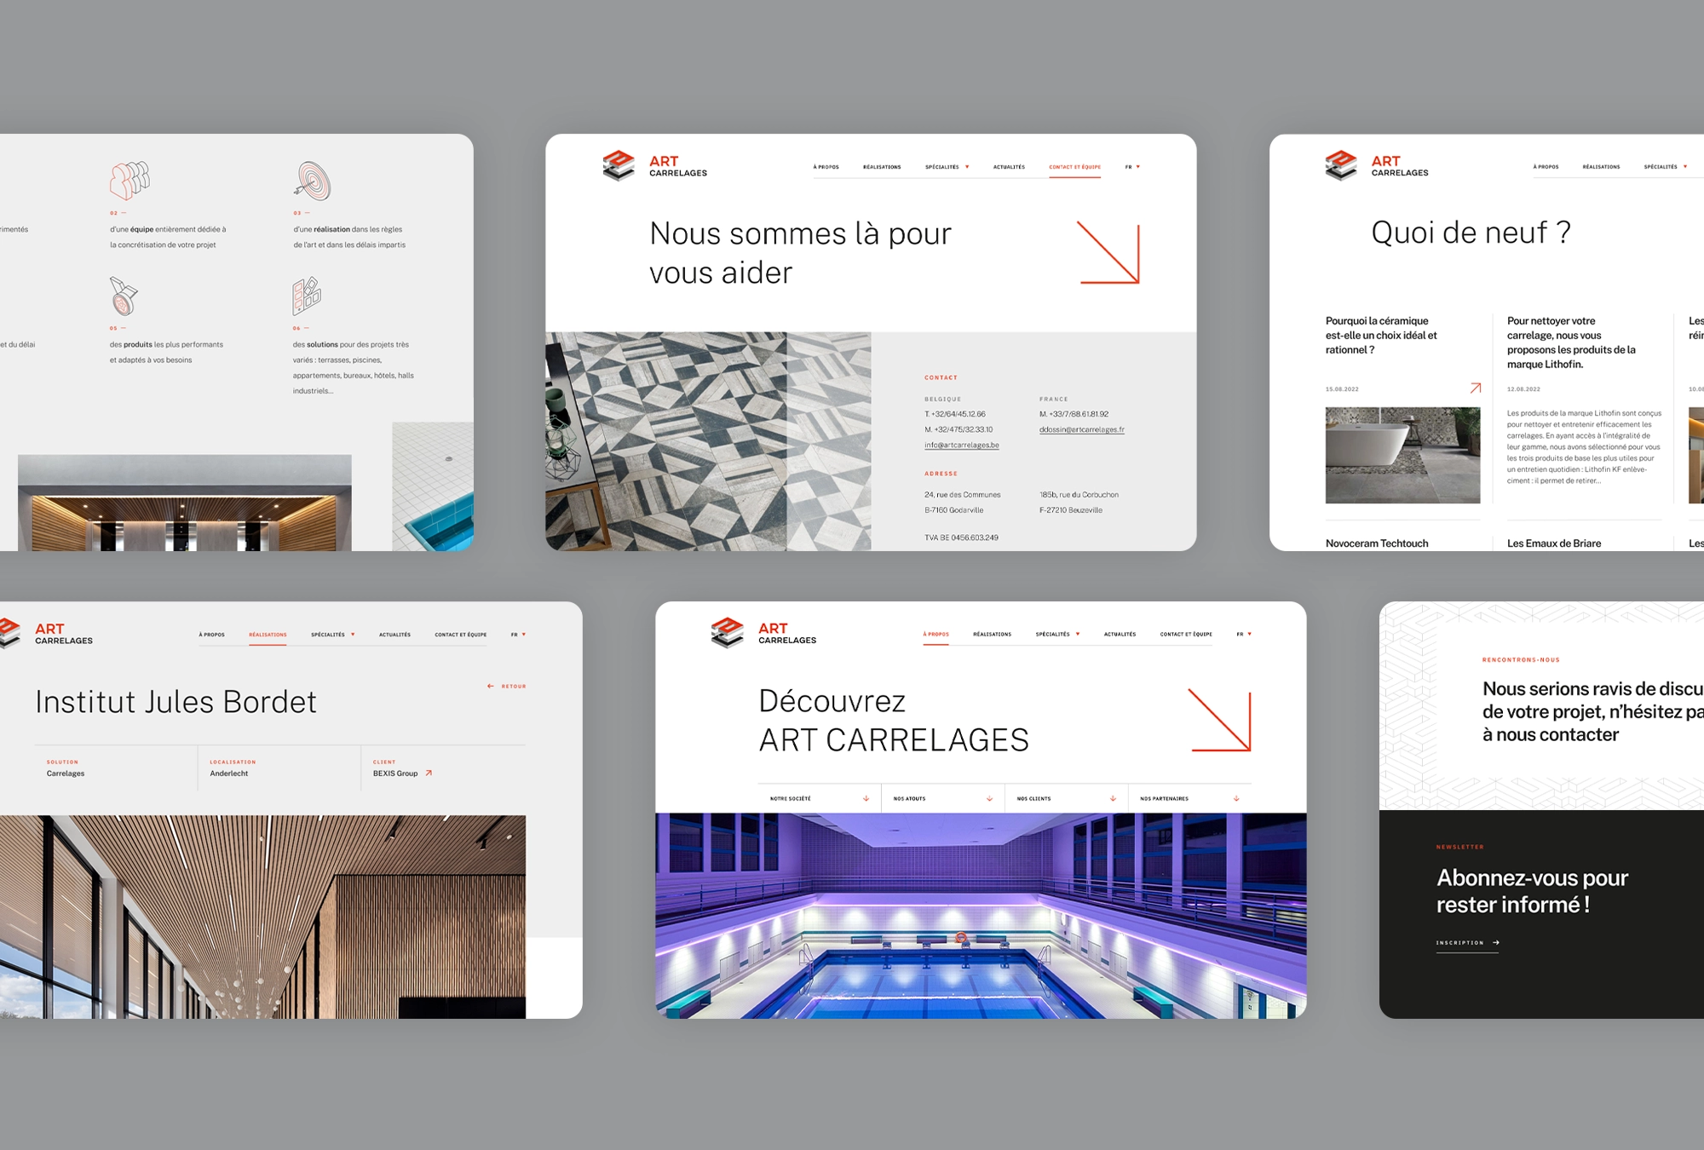Viewport: 1704px width, 1150px height.
Task: Select Réalisations in Institut Jules Bordet menu
Action: pos(268,635)
